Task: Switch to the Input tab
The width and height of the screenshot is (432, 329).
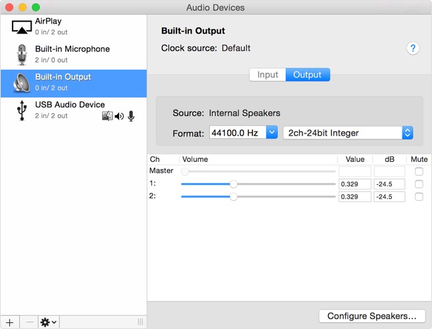Action: (267, 75)
